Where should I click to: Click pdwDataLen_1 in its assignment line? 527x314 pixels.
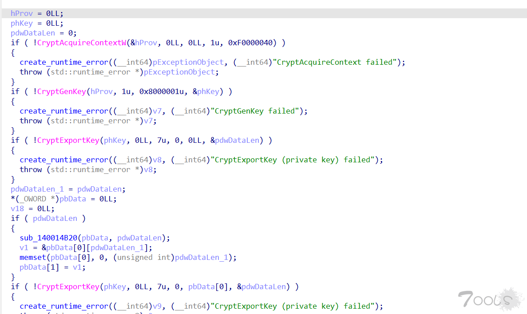point(37,189)
